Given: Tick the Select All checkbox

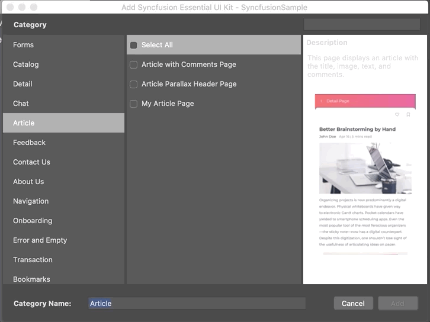Looking at the screenshot, I should tap(134, 45).
